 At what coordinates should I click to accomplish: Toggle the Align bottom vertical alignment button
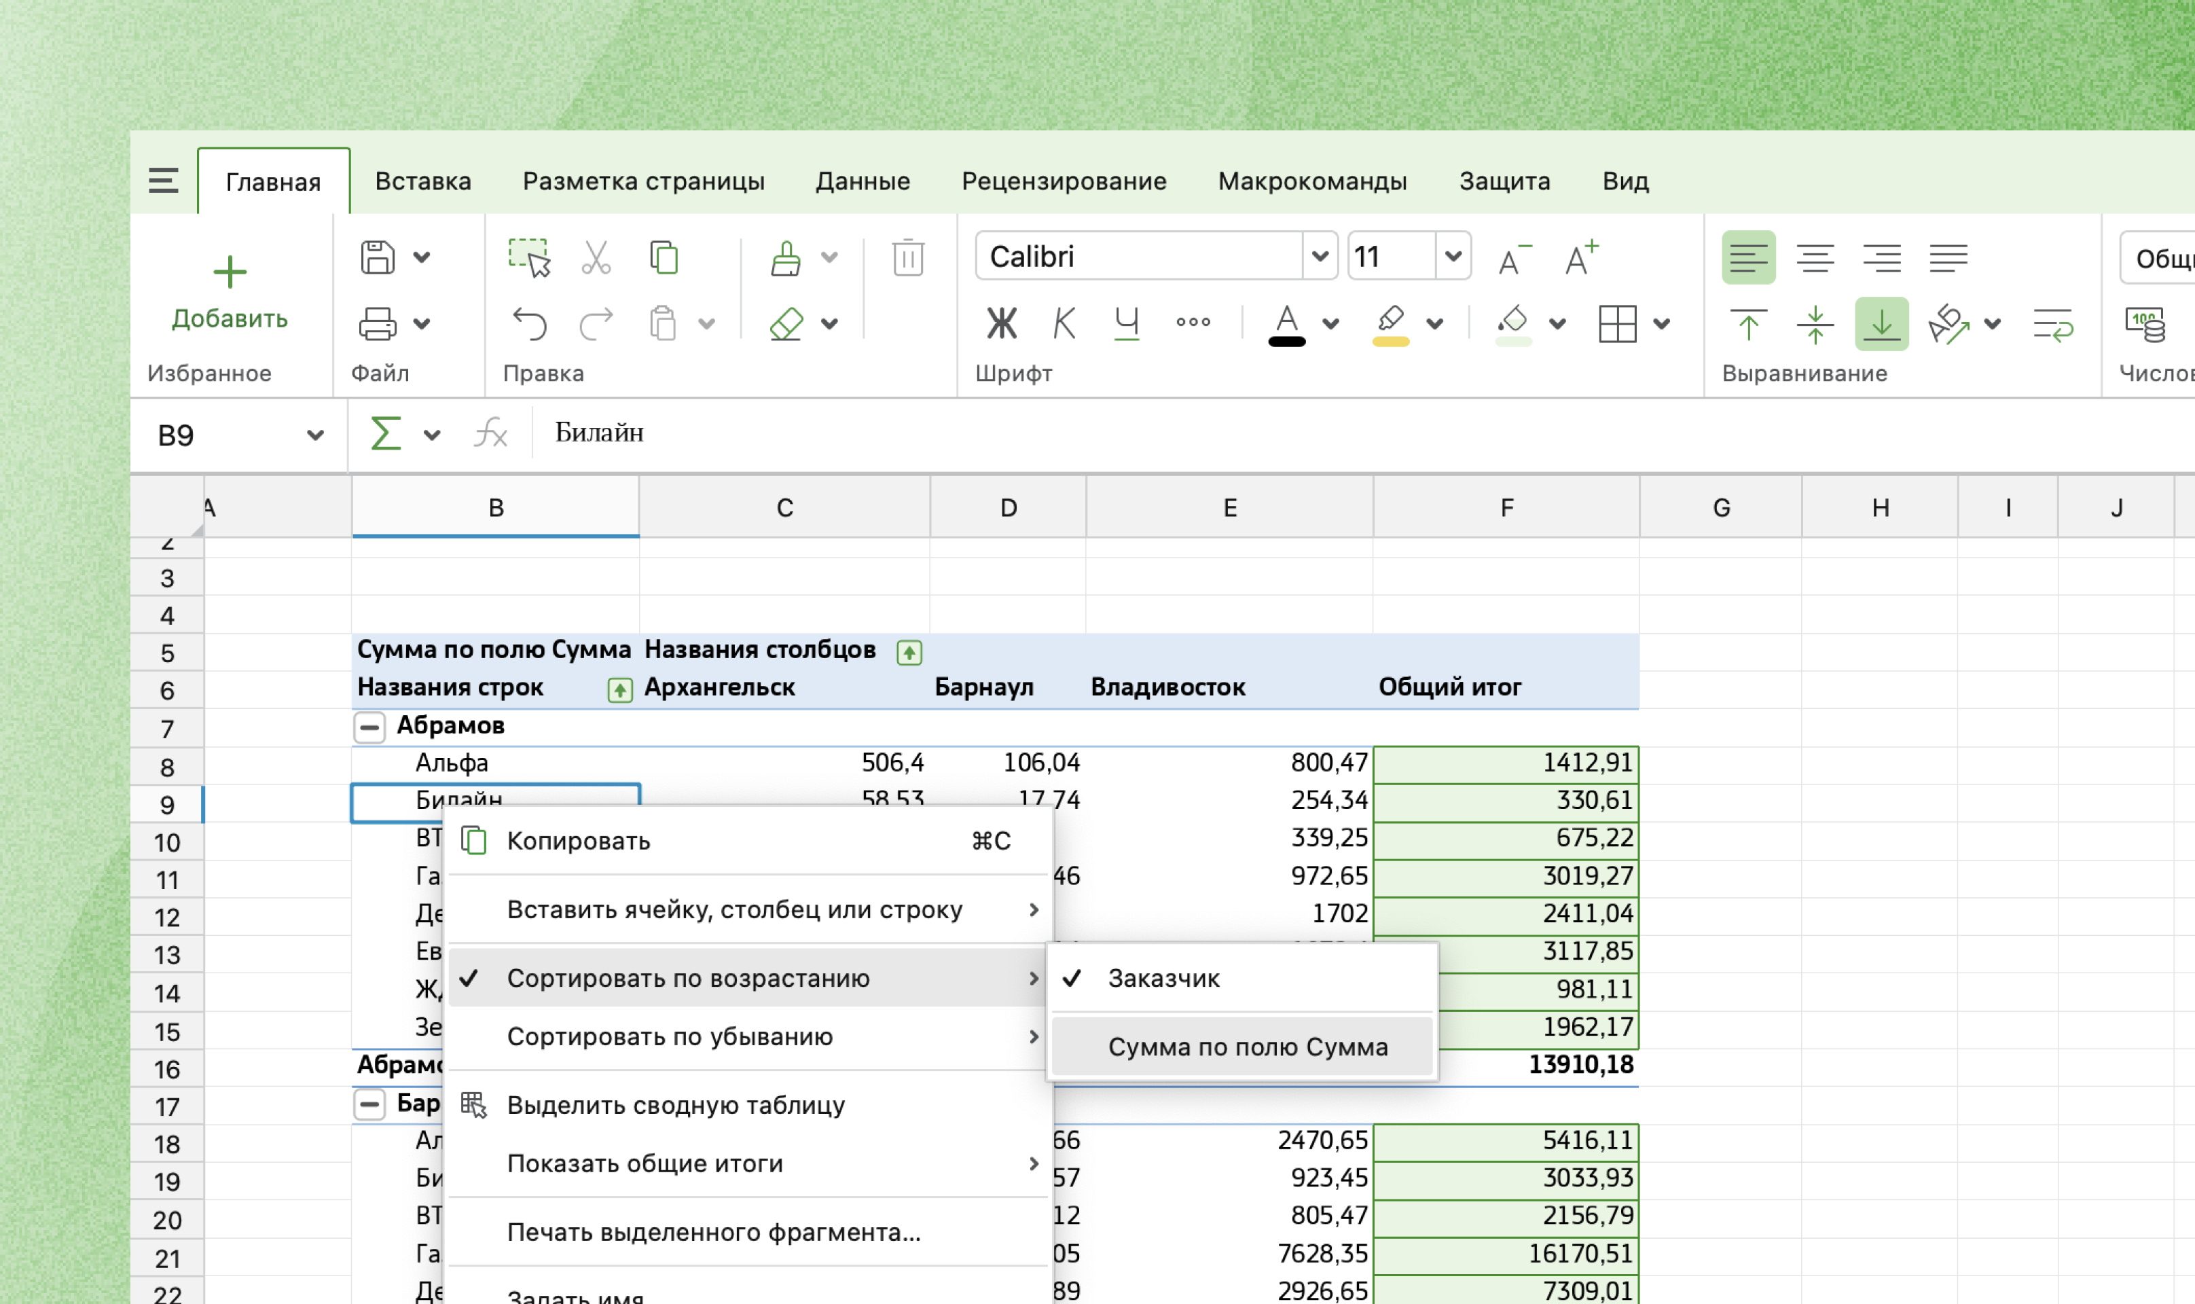pos(1881,323)
